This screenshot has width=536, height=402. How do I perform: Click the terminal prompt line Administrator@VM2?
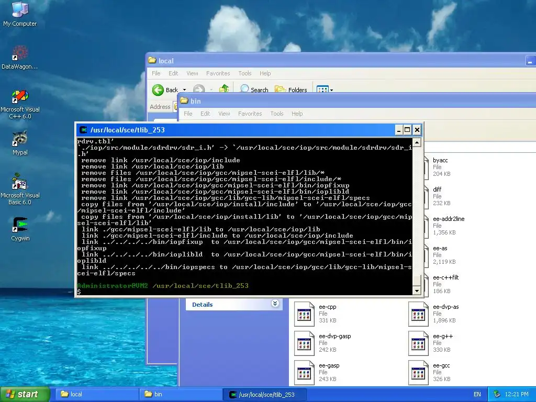tap(163, 285)
